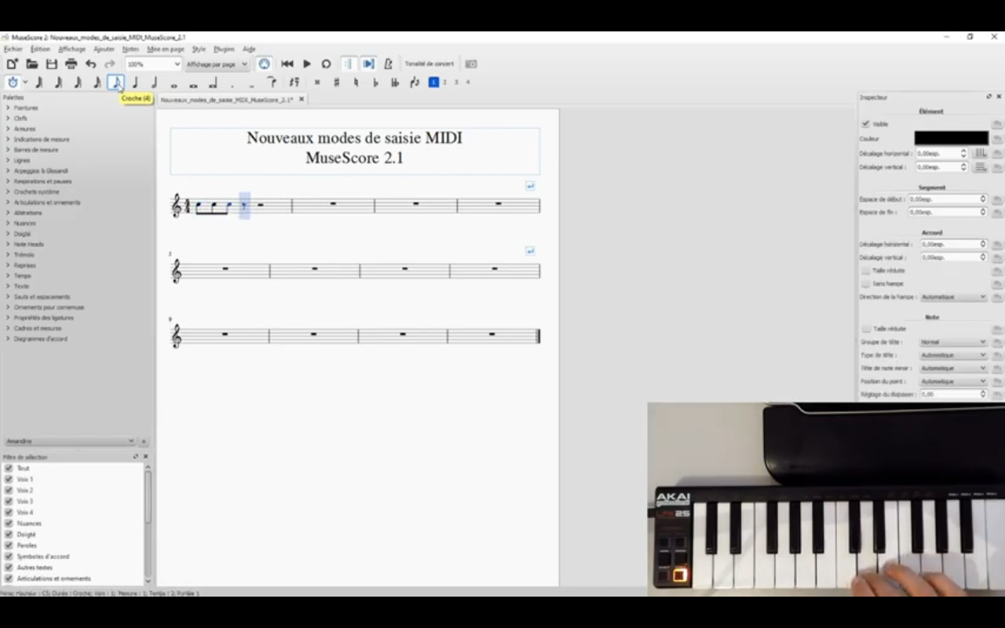Open the Édition menu
The image size is (1005, 628).
(x=40, y=49)
